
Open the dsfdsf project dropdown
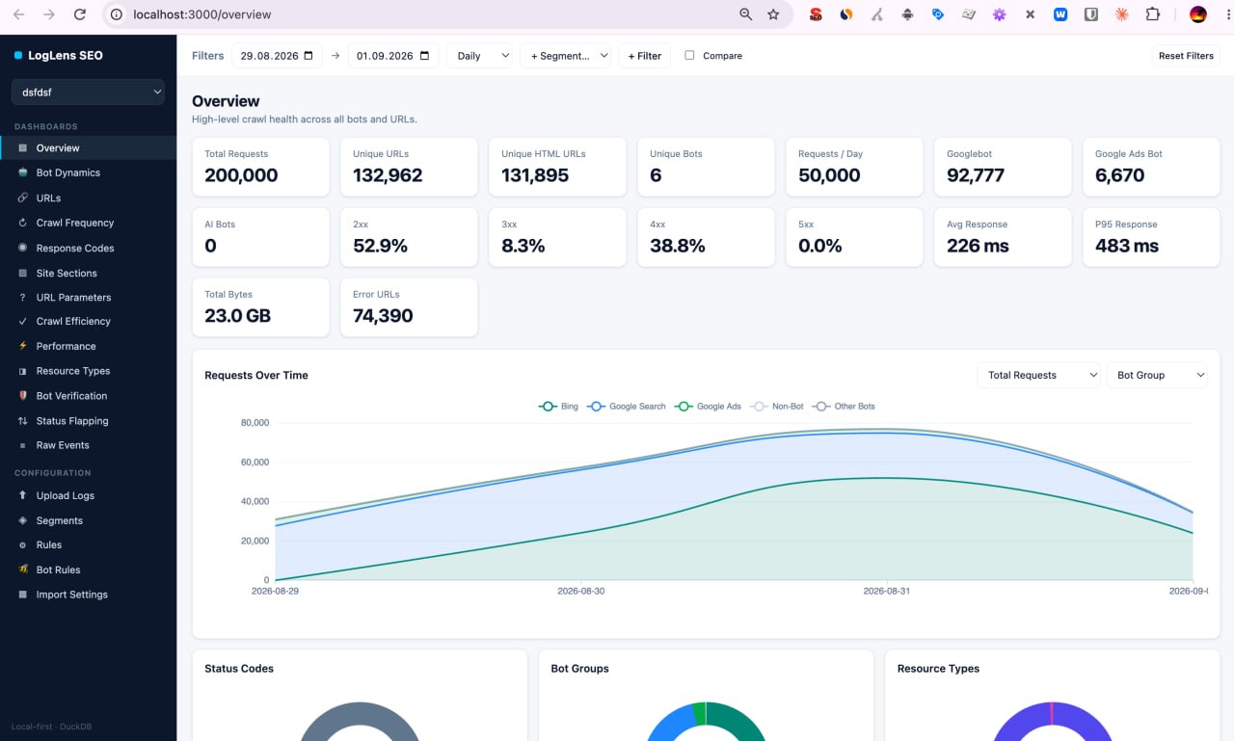pos(88,93)
